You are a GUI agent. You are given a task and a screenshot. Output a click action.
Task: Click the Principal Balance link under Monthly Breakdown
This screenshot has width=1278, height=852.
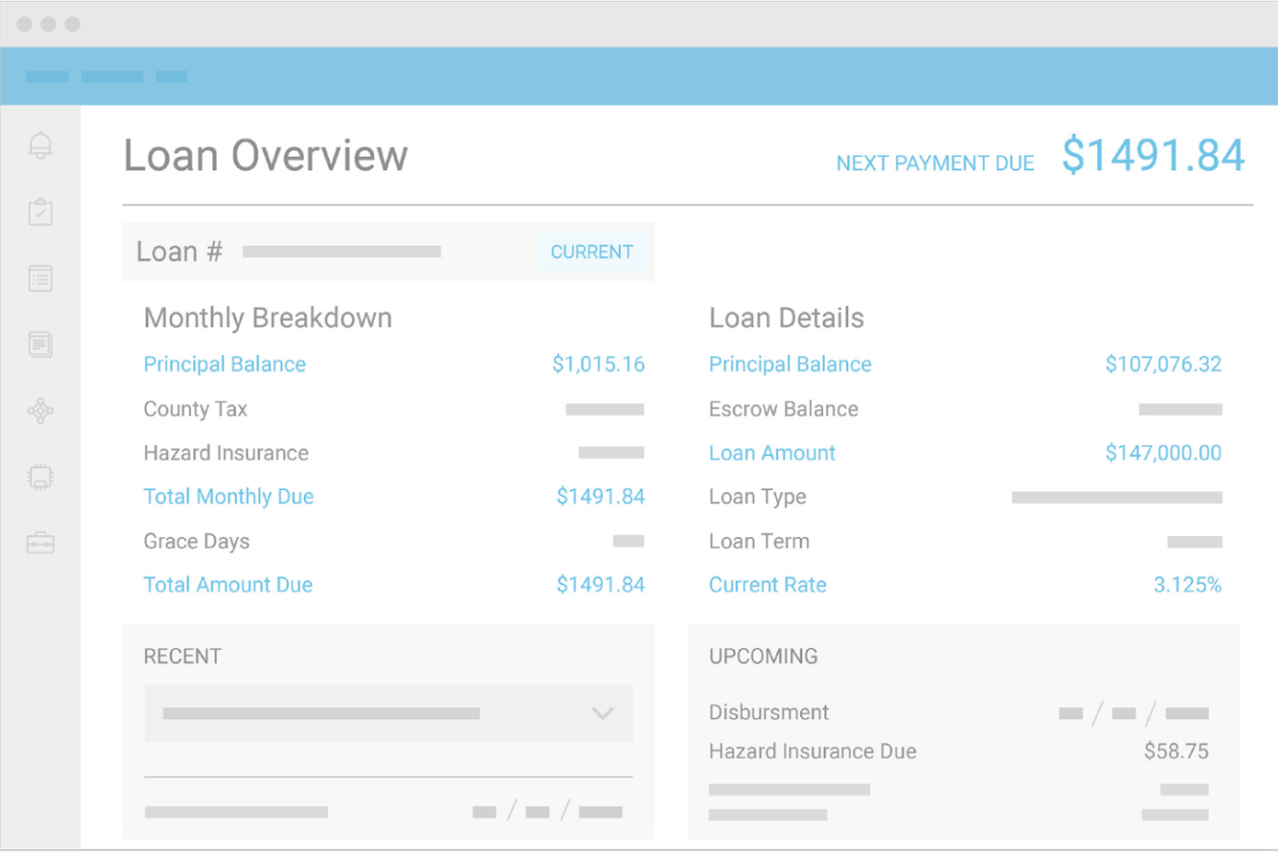[225, 363]
